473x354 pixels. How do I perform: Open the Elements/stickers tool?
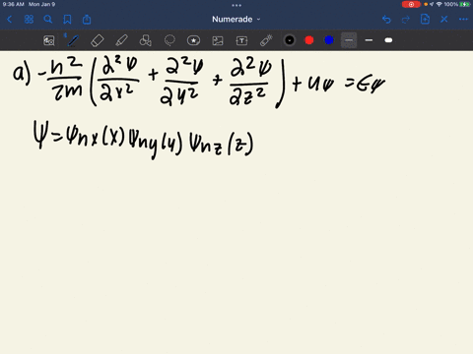[x=193, y=40]
